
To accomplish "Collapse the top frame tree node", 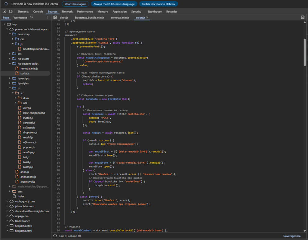I will point(4,24).
